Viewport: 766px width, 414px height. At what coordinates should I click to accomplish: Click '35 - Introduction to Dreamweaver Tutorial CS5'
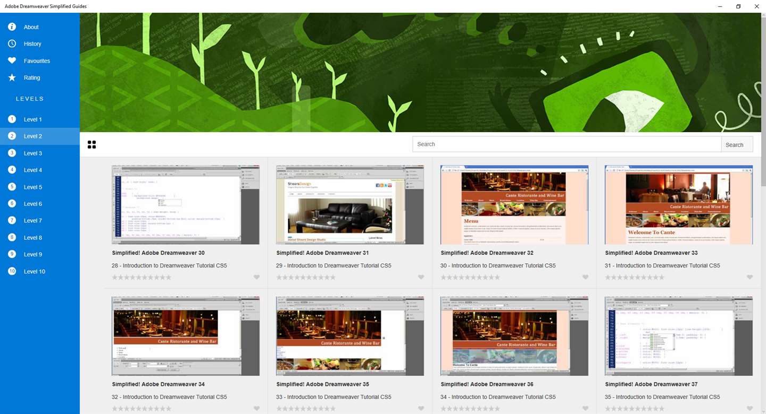[x=663, y=397]
